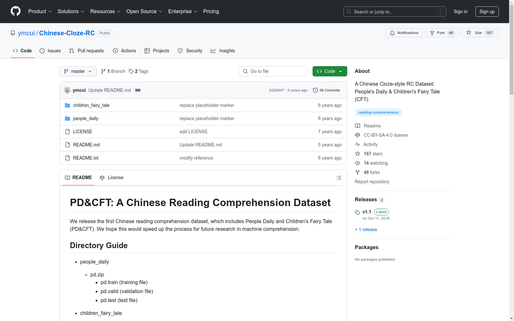Fork this repository button

pyautogui.click(x=442, y=33)
